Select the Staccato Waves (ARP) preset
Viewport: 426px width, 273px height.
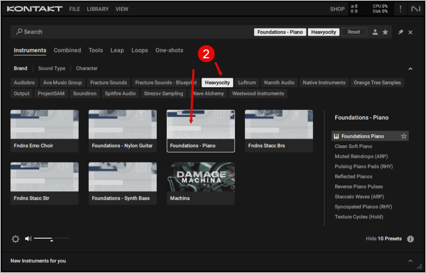(x=360, y=196)
